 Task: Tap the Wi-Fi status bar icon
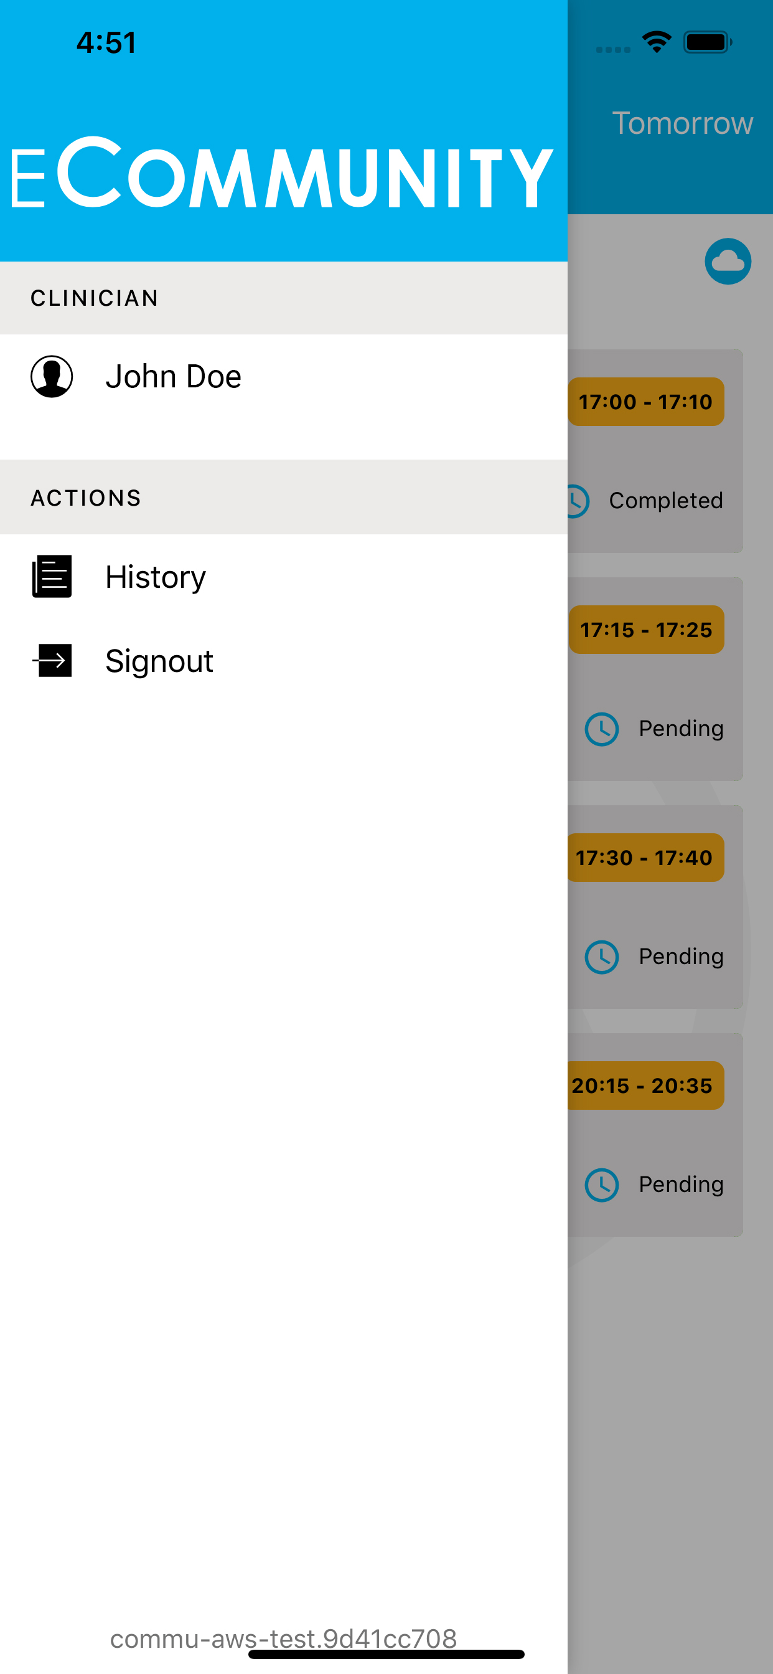(657, 42)
